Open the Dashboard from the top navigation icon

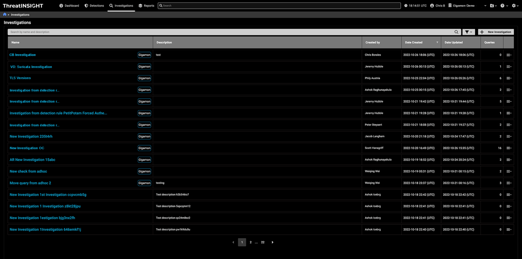pyautogui.click(x=61, y=5)
